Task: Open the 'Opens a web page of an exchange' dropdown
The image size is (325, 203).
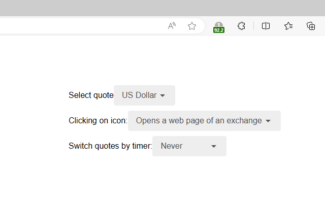Action: tap(204, 121)
